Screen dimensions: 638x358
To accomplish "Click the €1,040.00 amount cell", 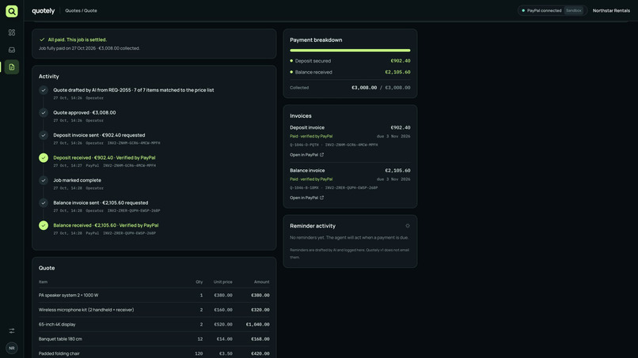I will (257, 325).
